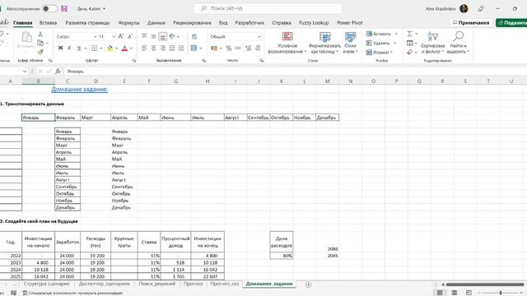Toggle the AutoSave switch
527x296 pixels.
point(49,9)
